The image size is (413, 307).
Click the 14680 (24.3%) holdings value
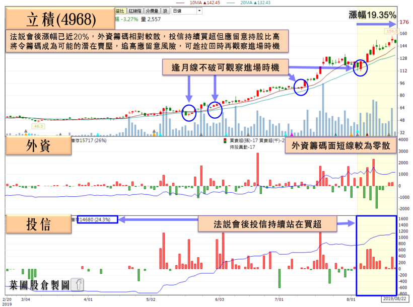click(95, 219)
